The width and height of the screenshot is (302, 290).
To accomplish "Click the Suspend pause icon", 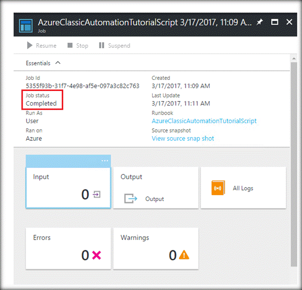I will (102, 45).
